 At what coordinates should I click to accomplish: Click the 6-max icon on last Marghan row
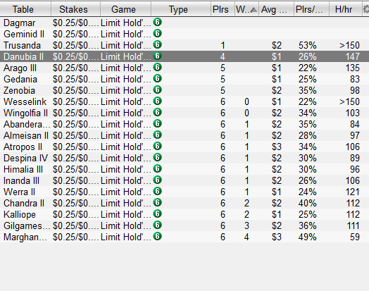(x=157, y=236)
